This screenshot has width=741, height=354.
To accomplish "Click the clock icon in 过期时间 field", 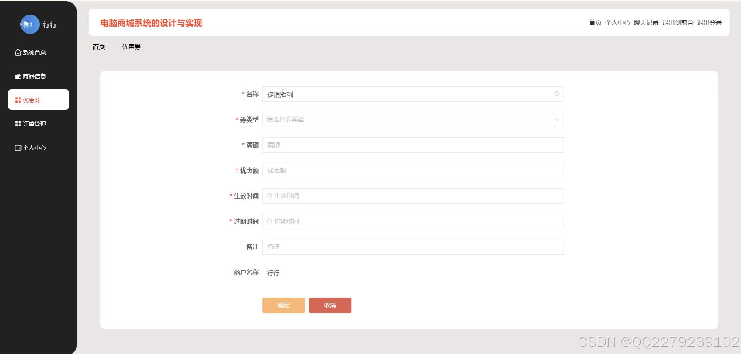I will coord(269,221).
